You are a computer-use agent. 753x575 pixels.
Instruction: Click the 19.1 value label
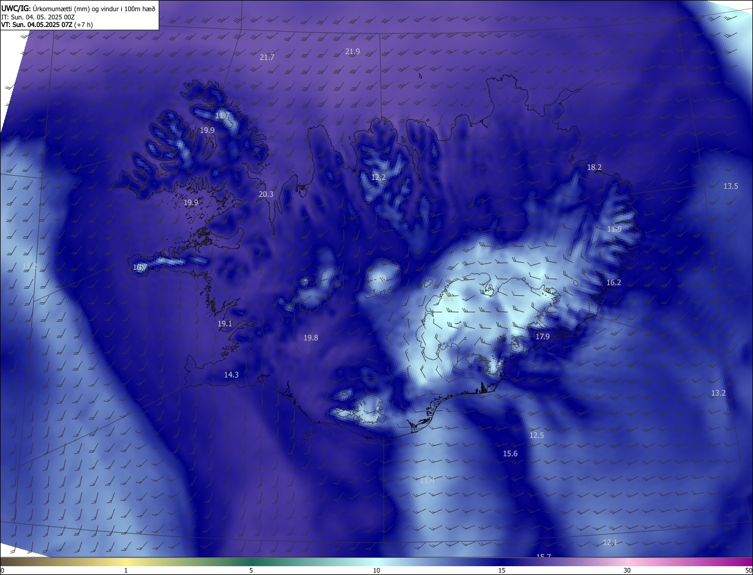(225, 324)
